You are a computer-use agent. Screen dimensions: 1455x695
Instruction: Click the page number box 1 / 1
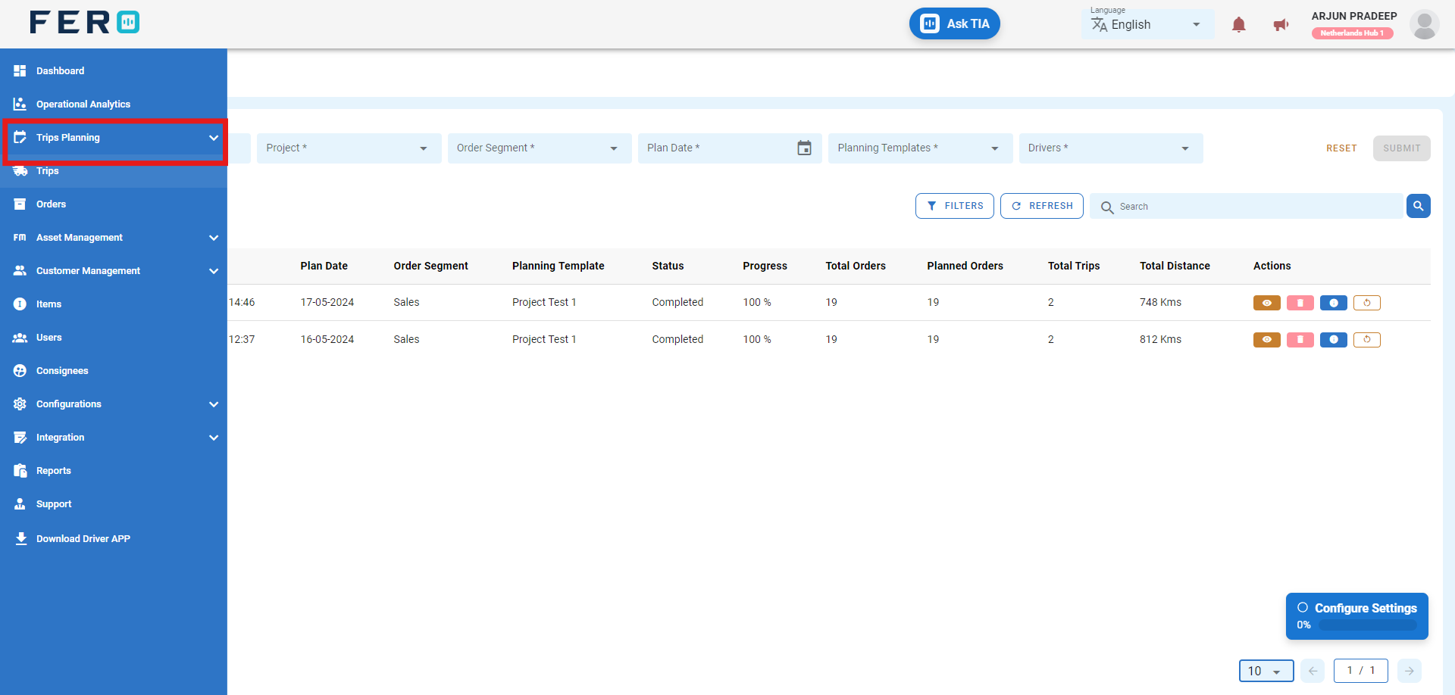(1360, 671)
